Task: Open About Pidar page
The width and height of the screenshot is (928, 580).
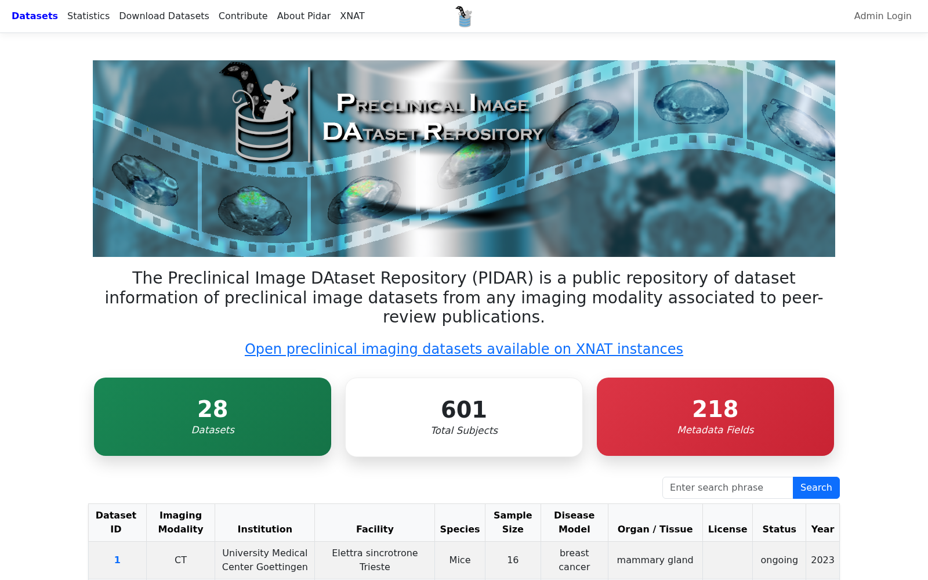Action: 304,16
